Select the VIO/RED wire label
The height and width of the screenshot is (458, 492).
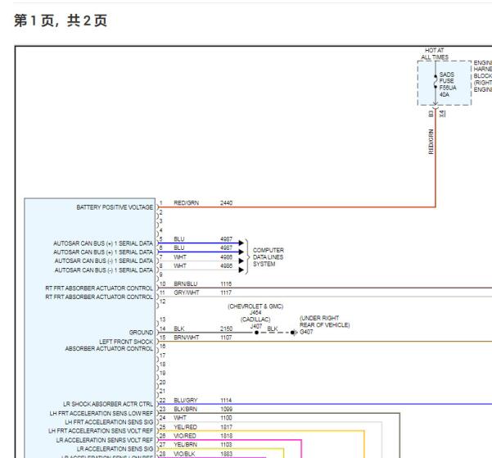(185, 436)
